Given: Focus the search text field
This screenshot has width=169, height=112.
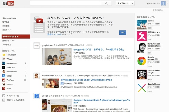Looking at the screenshot, I should pyautogui.click(x=66, y=3).
